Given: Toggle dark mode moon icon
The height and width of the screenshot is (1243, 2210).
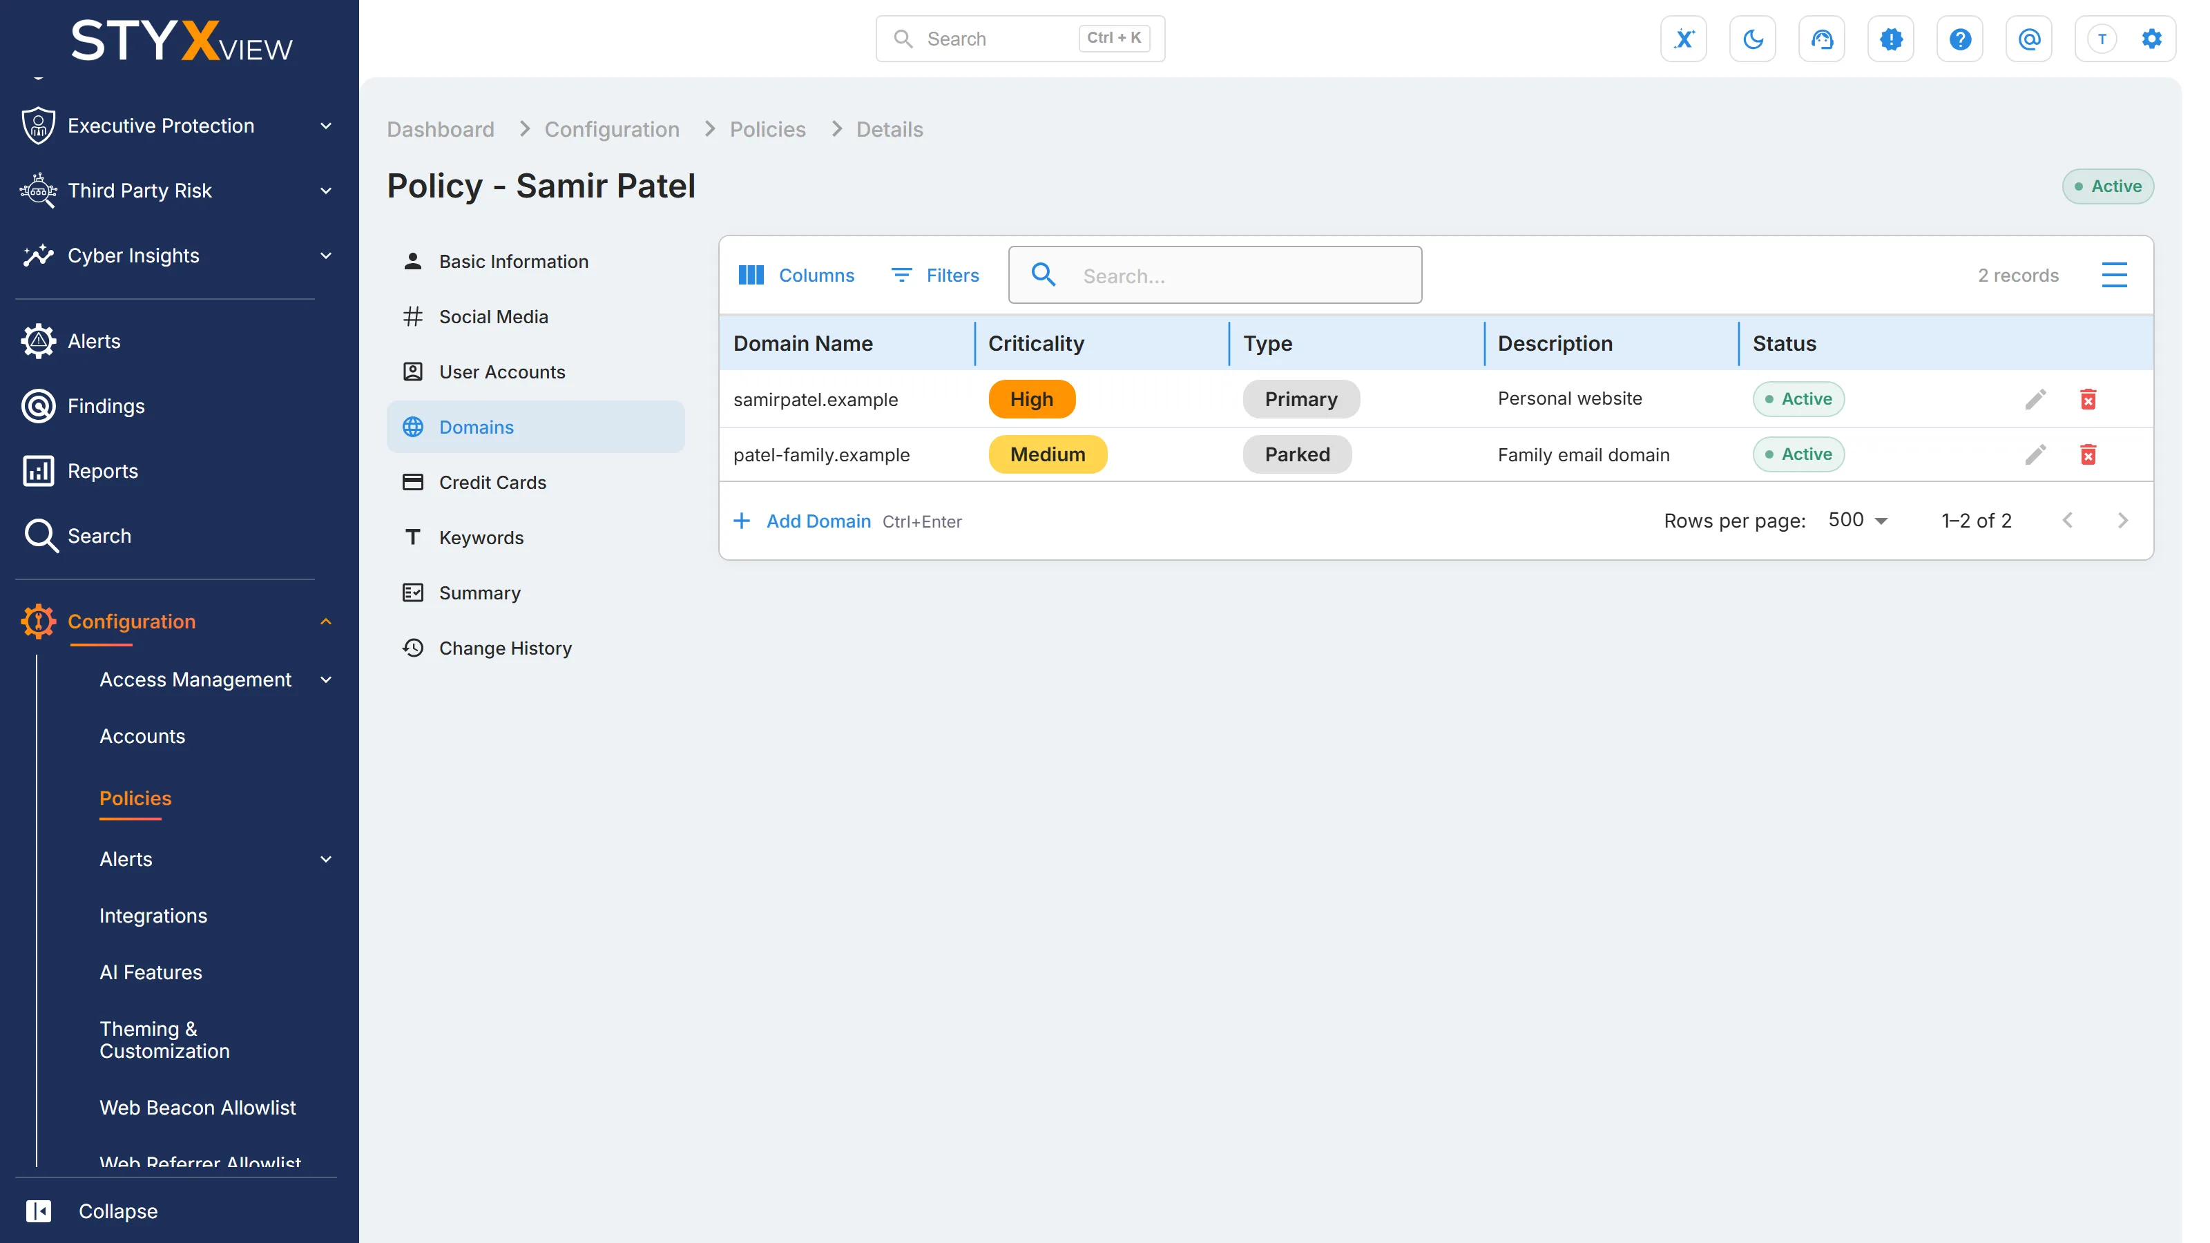Looking at the screenshot, I should (1753, 39).
